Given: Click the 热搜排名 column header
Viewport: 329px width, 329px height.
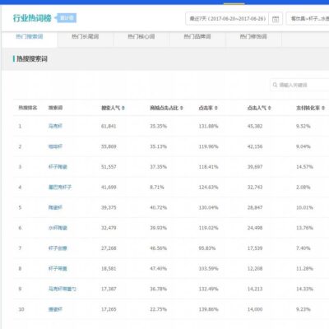Looking at the screenshot, I should pyautogui.click(x=28, y=108).
